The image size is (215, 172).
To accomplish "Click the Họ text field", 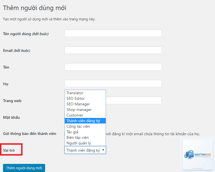I will [113, 84].
